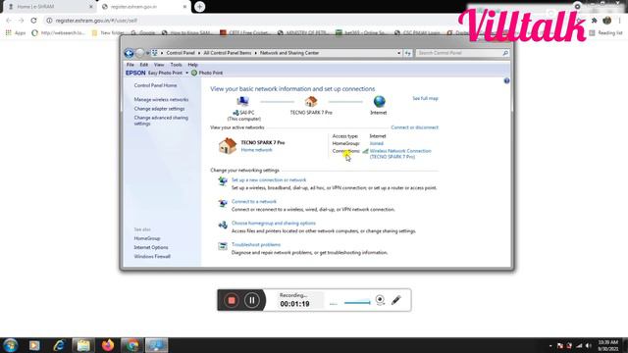Expand the address bar history dropdown

(399, 53)
